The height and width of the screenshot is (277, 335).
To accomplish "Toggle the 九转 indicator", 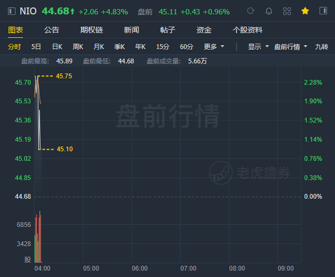I will point(322,46).
